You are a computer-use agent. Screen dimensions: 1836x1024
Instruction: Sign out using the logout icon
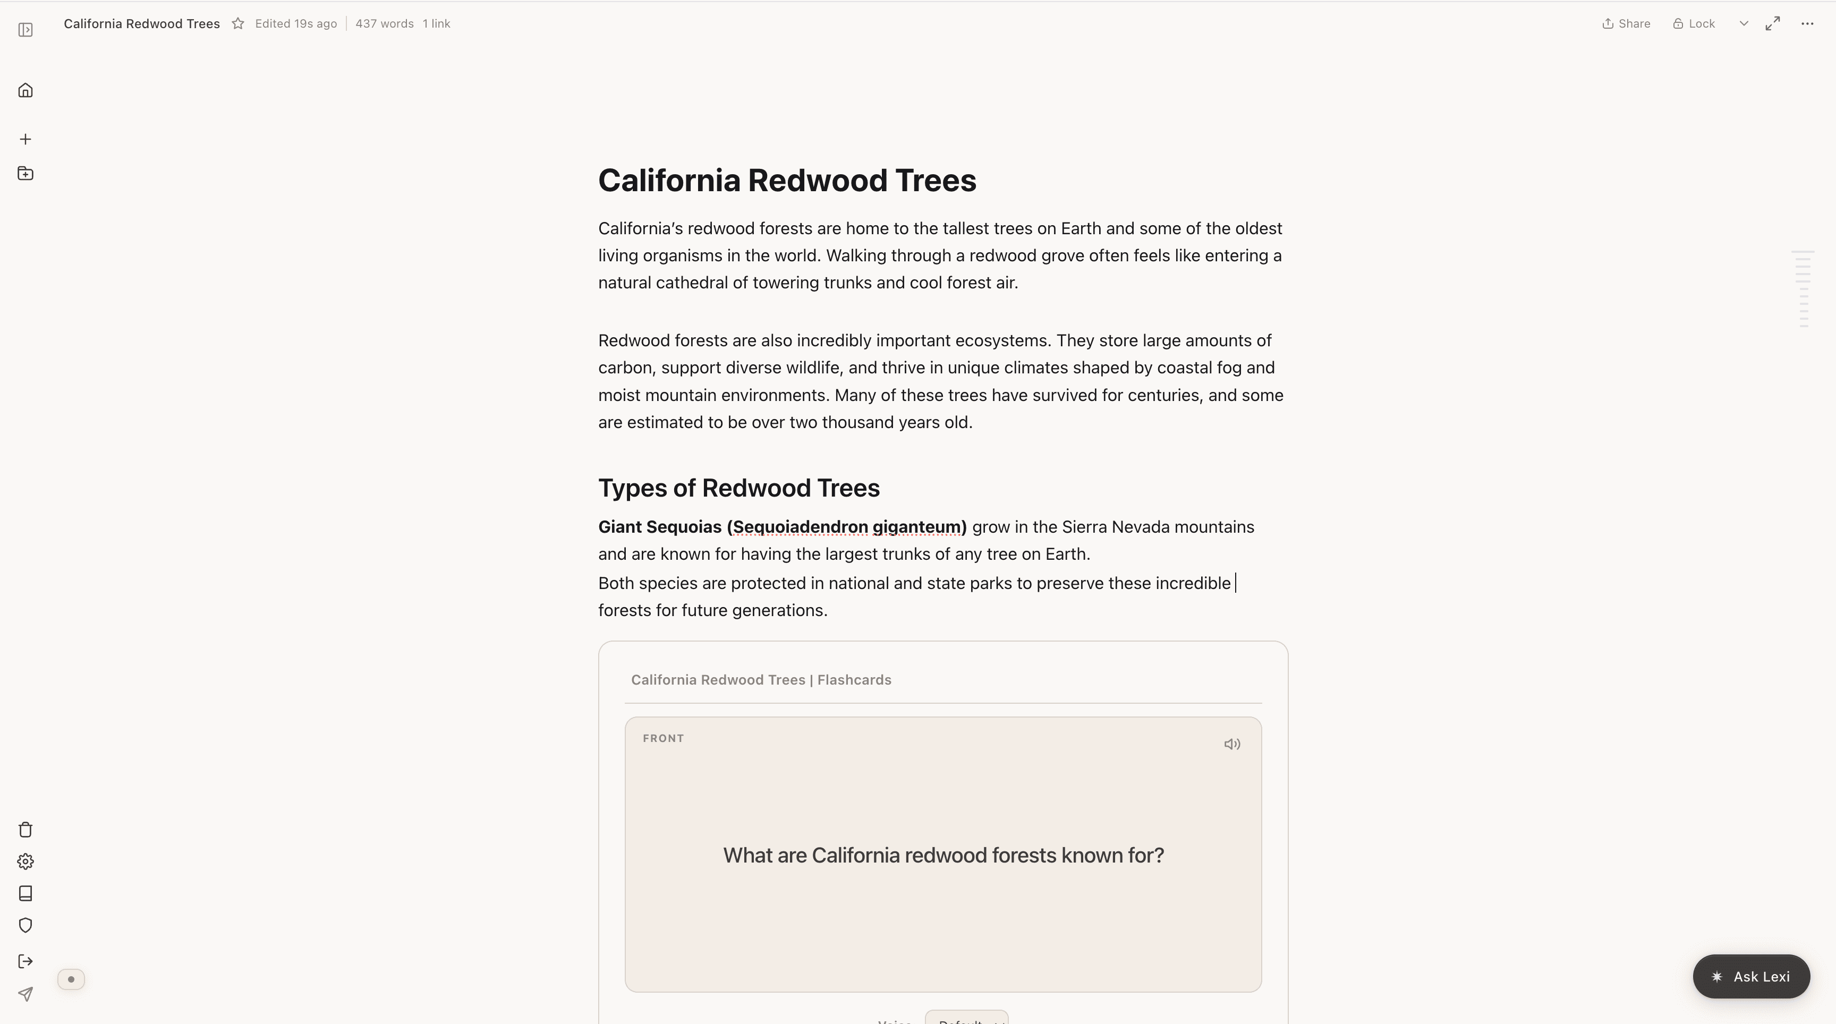pyautogui.click(x=25, y=961)
